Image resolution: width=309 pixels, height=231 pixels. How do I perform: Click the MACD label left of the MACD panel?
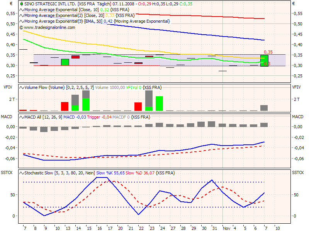coord(7,117)
